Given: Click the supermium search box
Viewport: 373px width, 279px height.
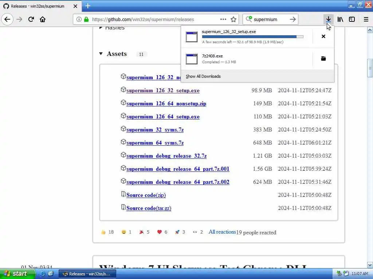Looking at the screenshot, I should [x=270, y=19].
